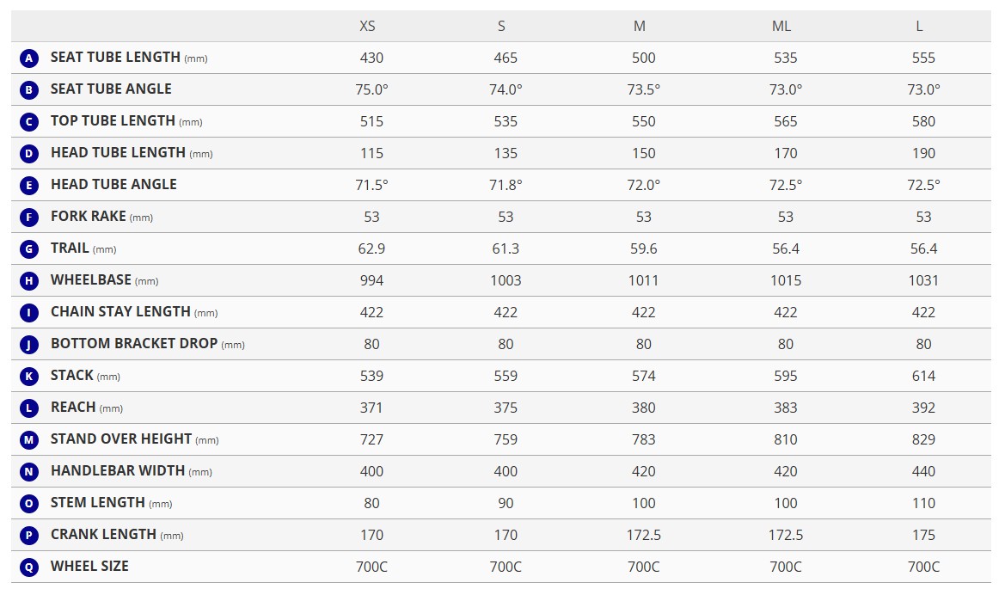Click the M badge for Stand Over Height
Screen dimensions: 1005x595
point(29,440)
